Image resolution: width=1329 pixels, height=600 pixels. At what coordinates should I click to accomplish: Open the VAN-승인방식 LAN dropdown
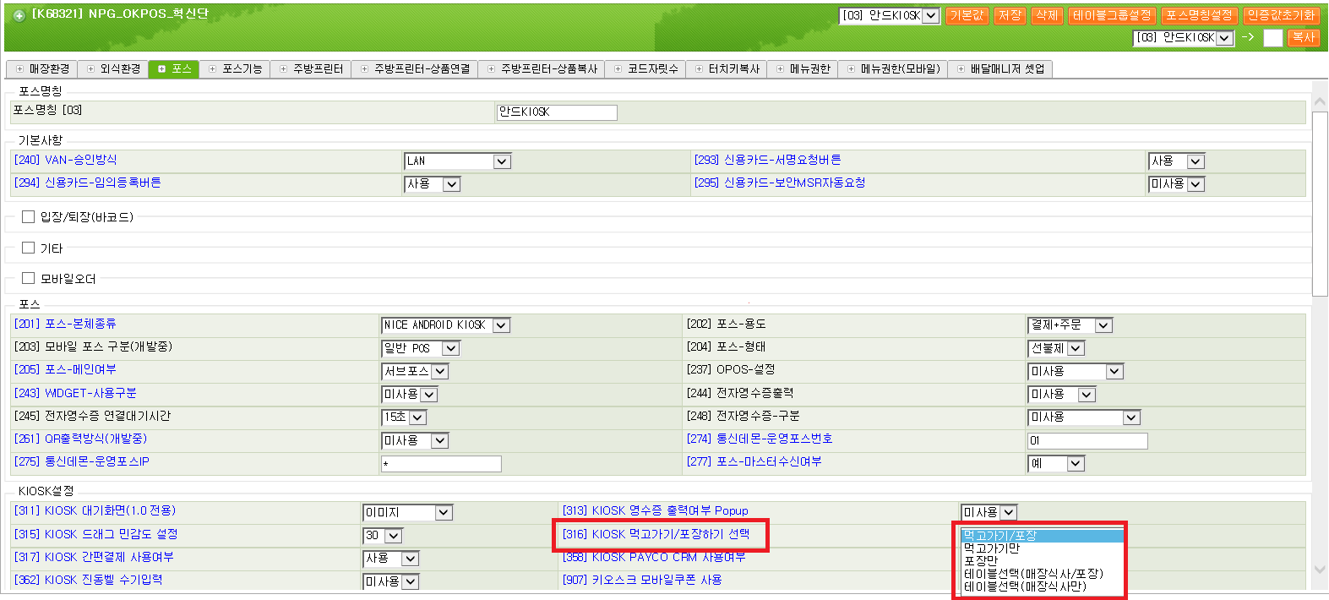click(x=502, y=161)
